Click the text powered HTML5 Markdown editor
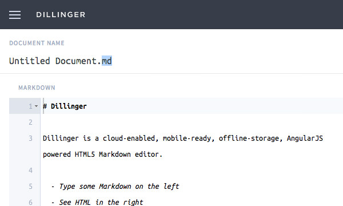The width and height of the screenshot is (343, 206). [x=102, y=154]
